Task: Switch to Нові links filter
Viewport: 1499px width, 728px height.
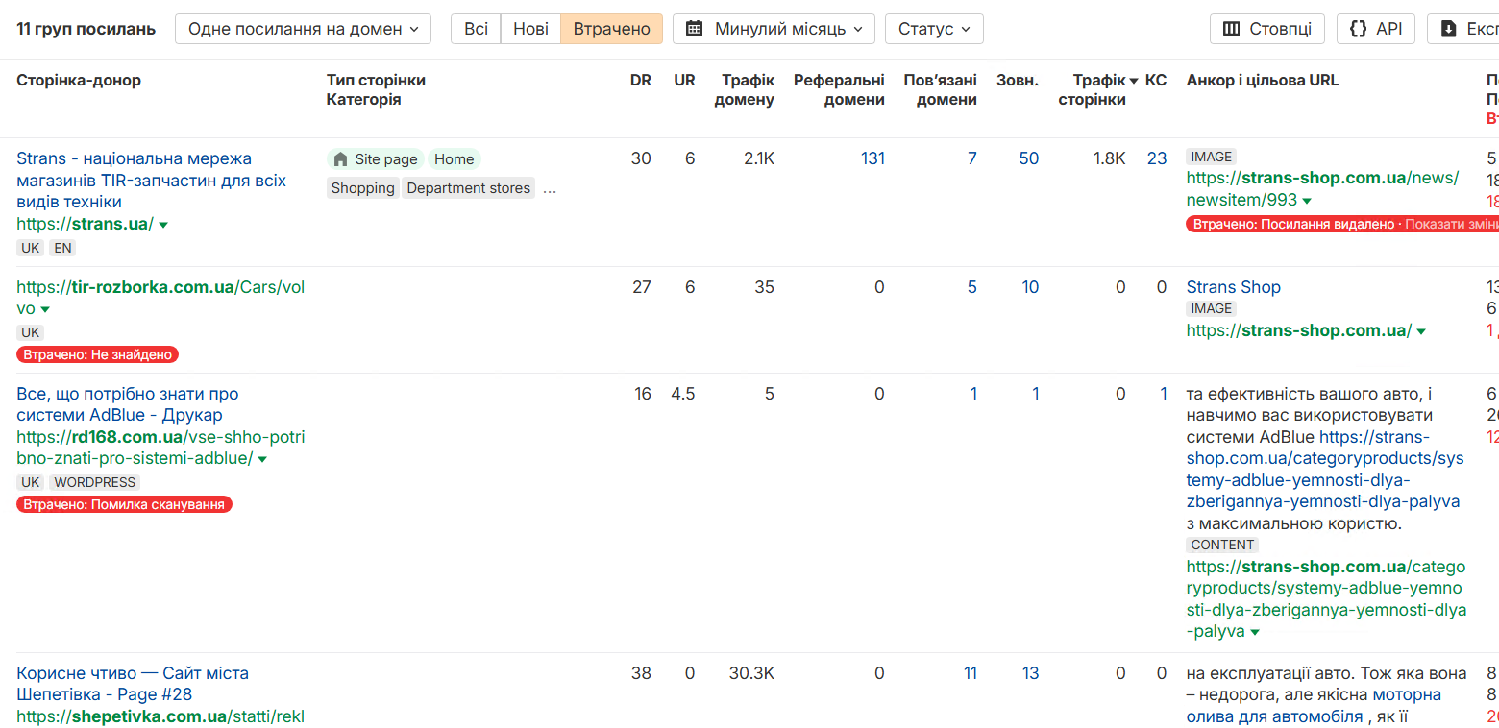Action: tap(530, 29)
